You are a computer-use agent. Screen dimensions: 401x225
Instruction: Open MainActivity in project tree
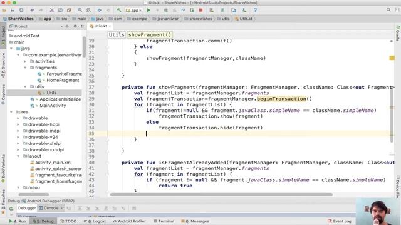[53, 106]
